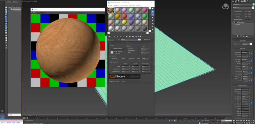Select the None filtering radio button
Viewport: 255px width, 124px height.
[x=127, y=53]
